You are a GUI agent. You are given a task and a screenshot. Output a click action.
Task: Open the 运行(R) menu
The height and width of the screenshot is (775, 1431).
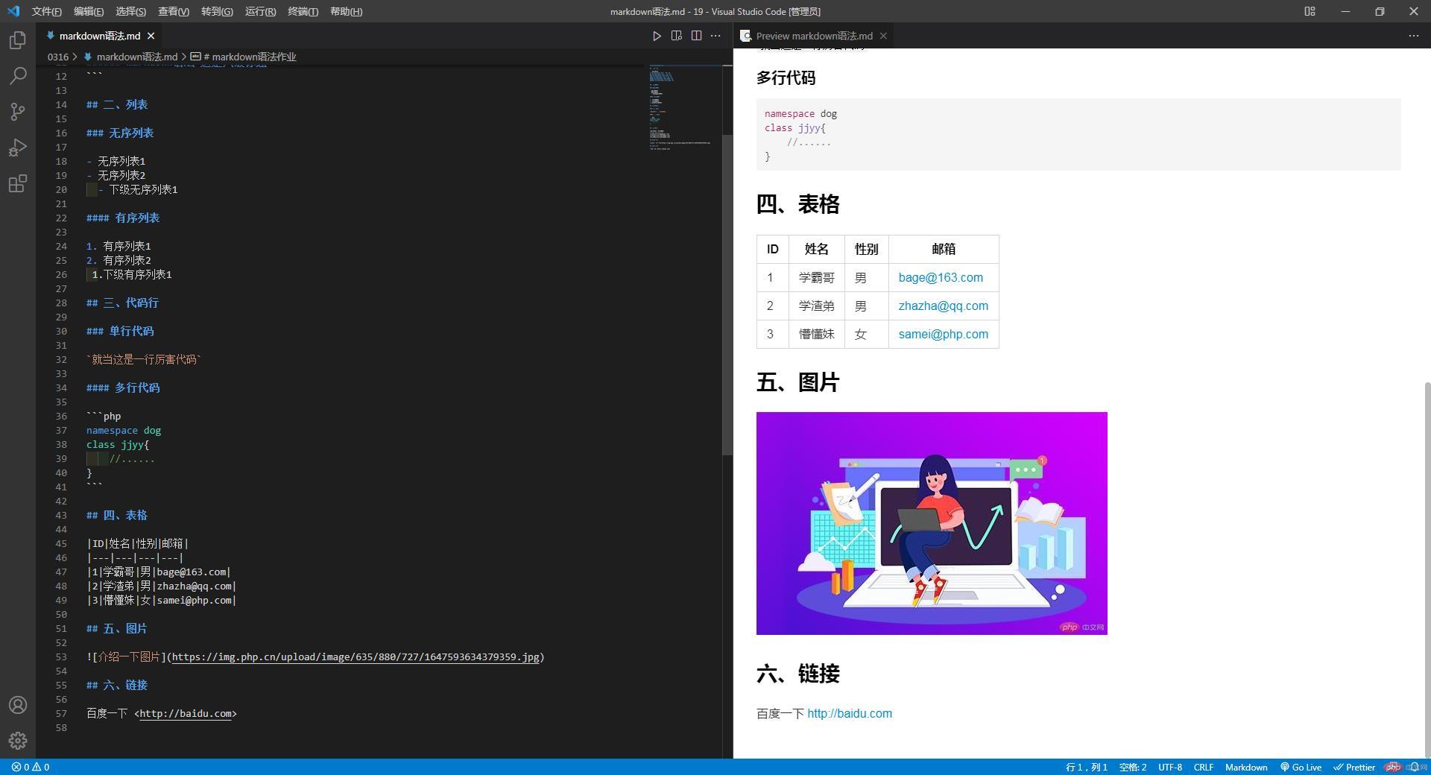click(260, 11)
